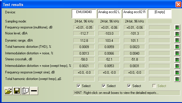This screenshot has height=103, width=182.
Task: Open graph for IMD + noise (swept freqs) row
Action: coord(177,66)
